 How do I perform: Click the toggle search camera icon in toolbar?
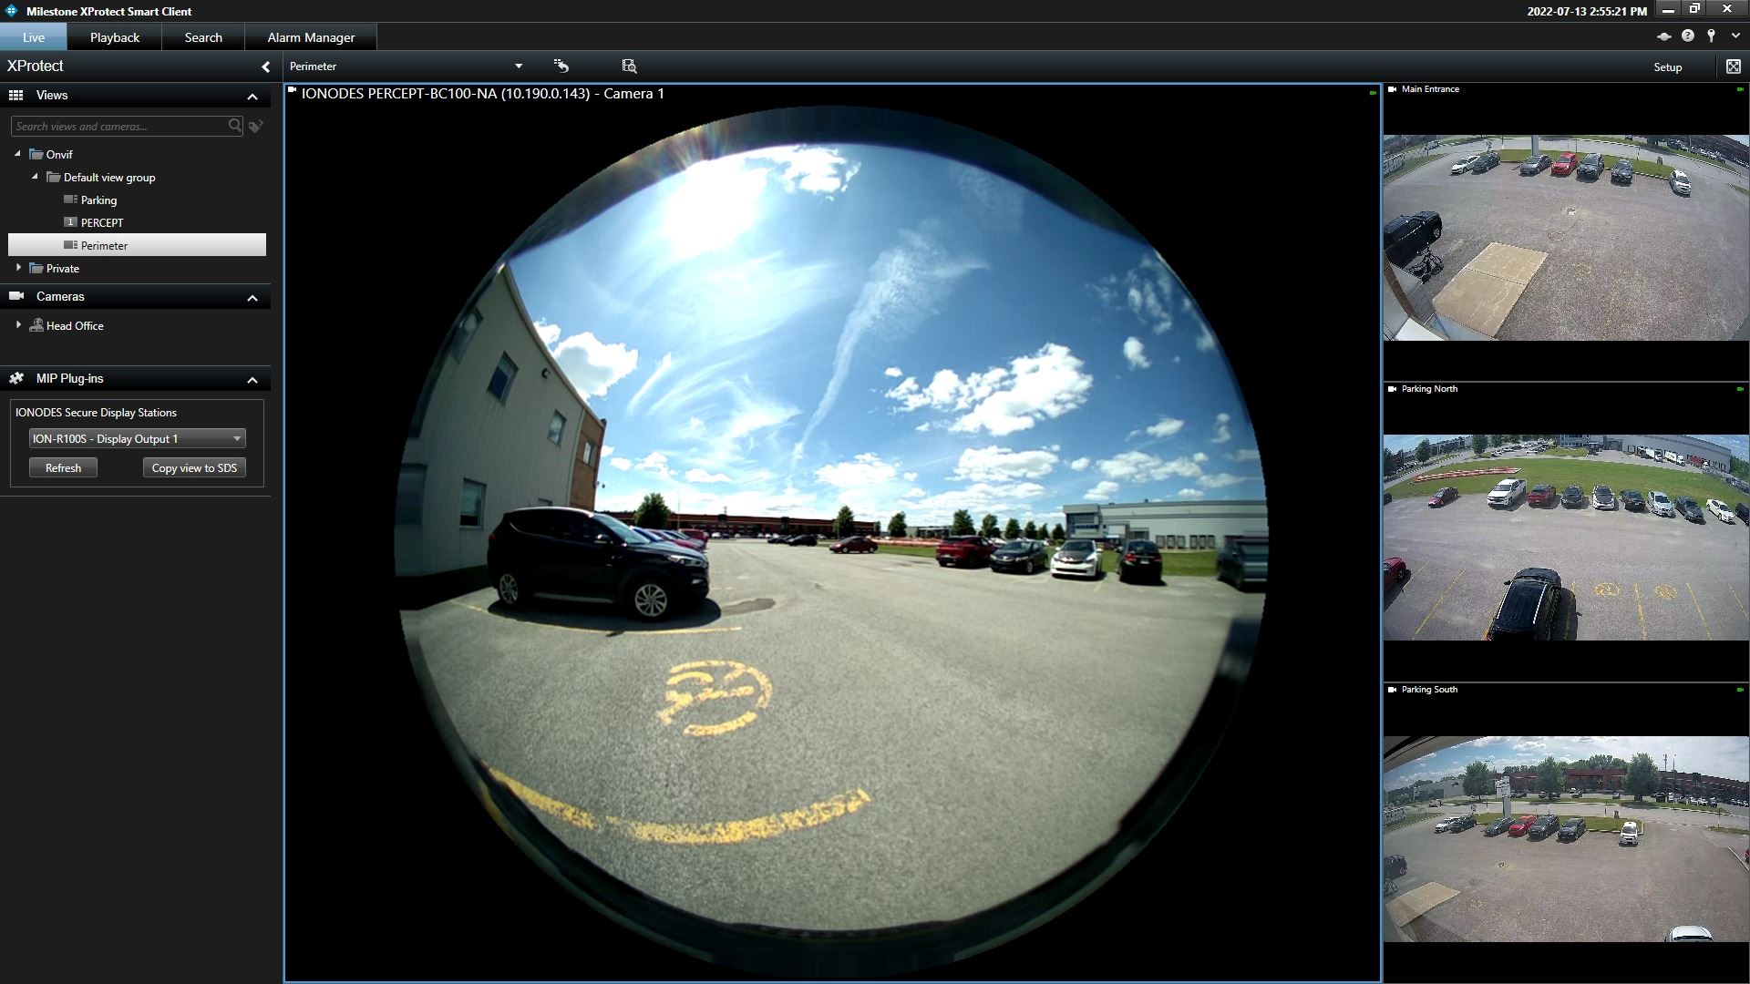629,66
